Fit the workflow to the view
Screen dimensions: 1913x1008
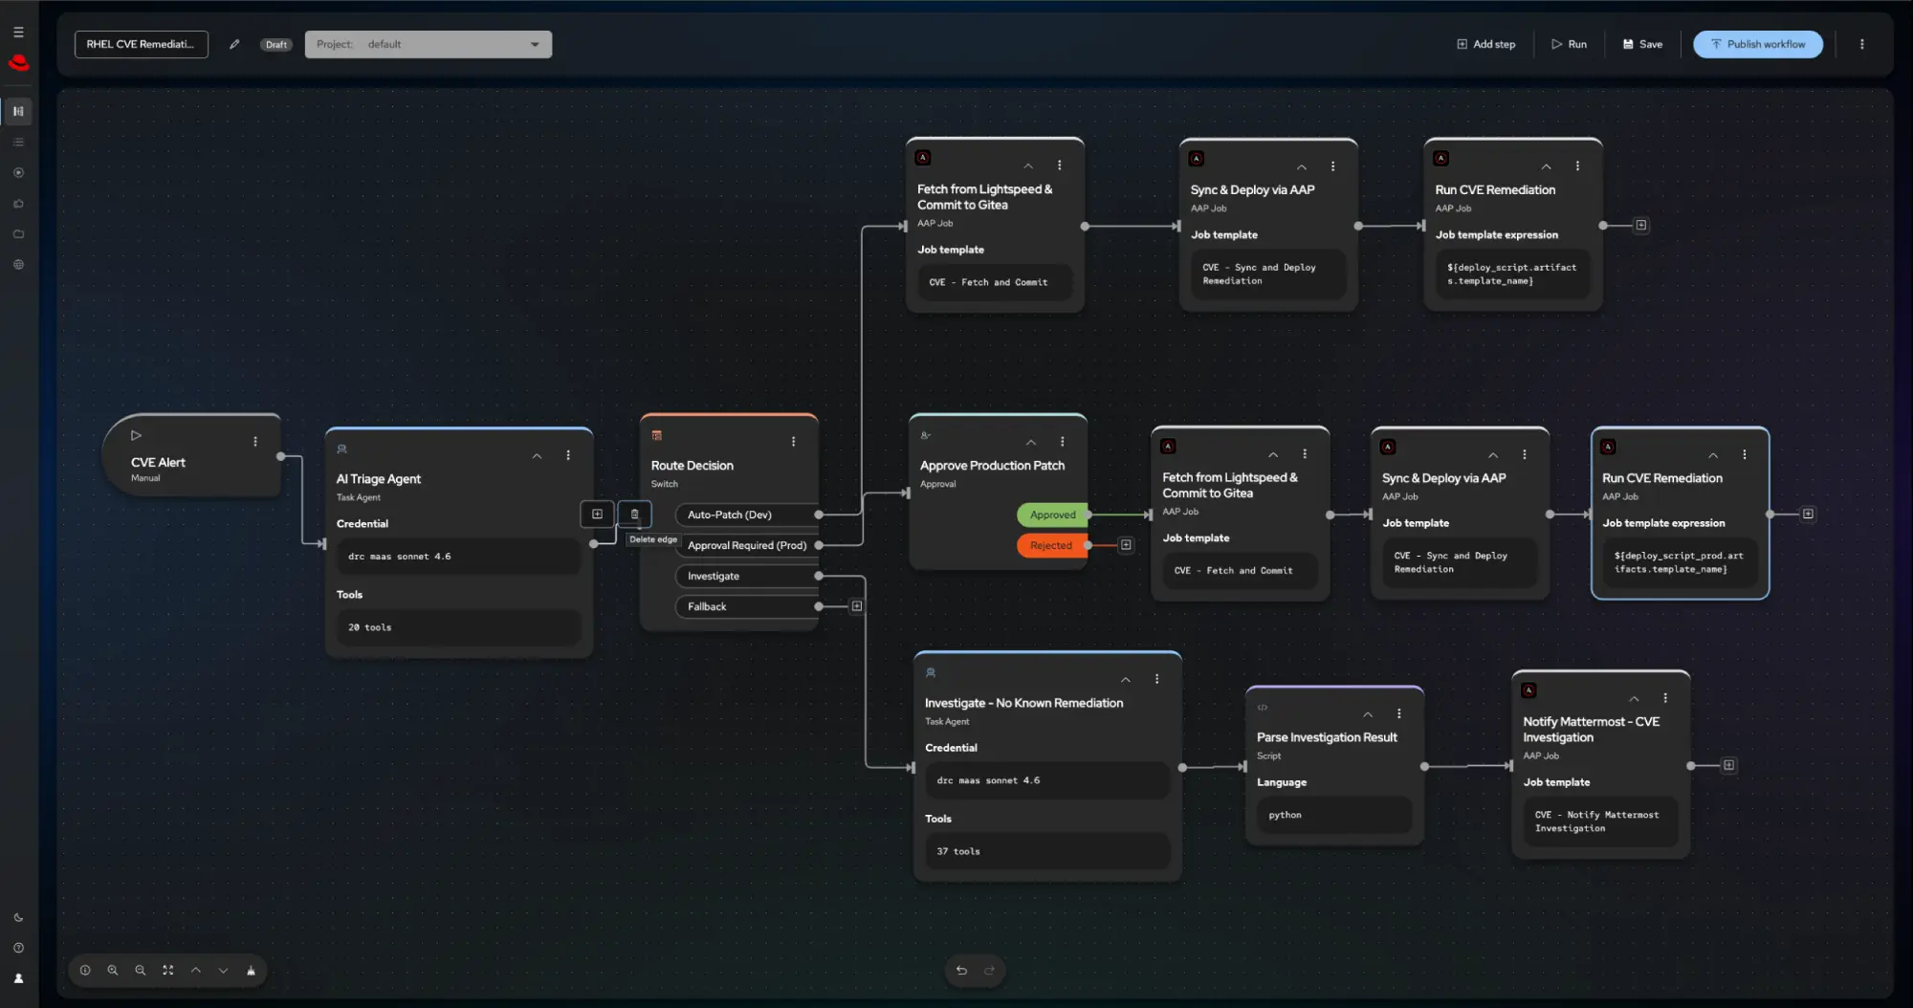pyautogui.click(x=168, y=970)
